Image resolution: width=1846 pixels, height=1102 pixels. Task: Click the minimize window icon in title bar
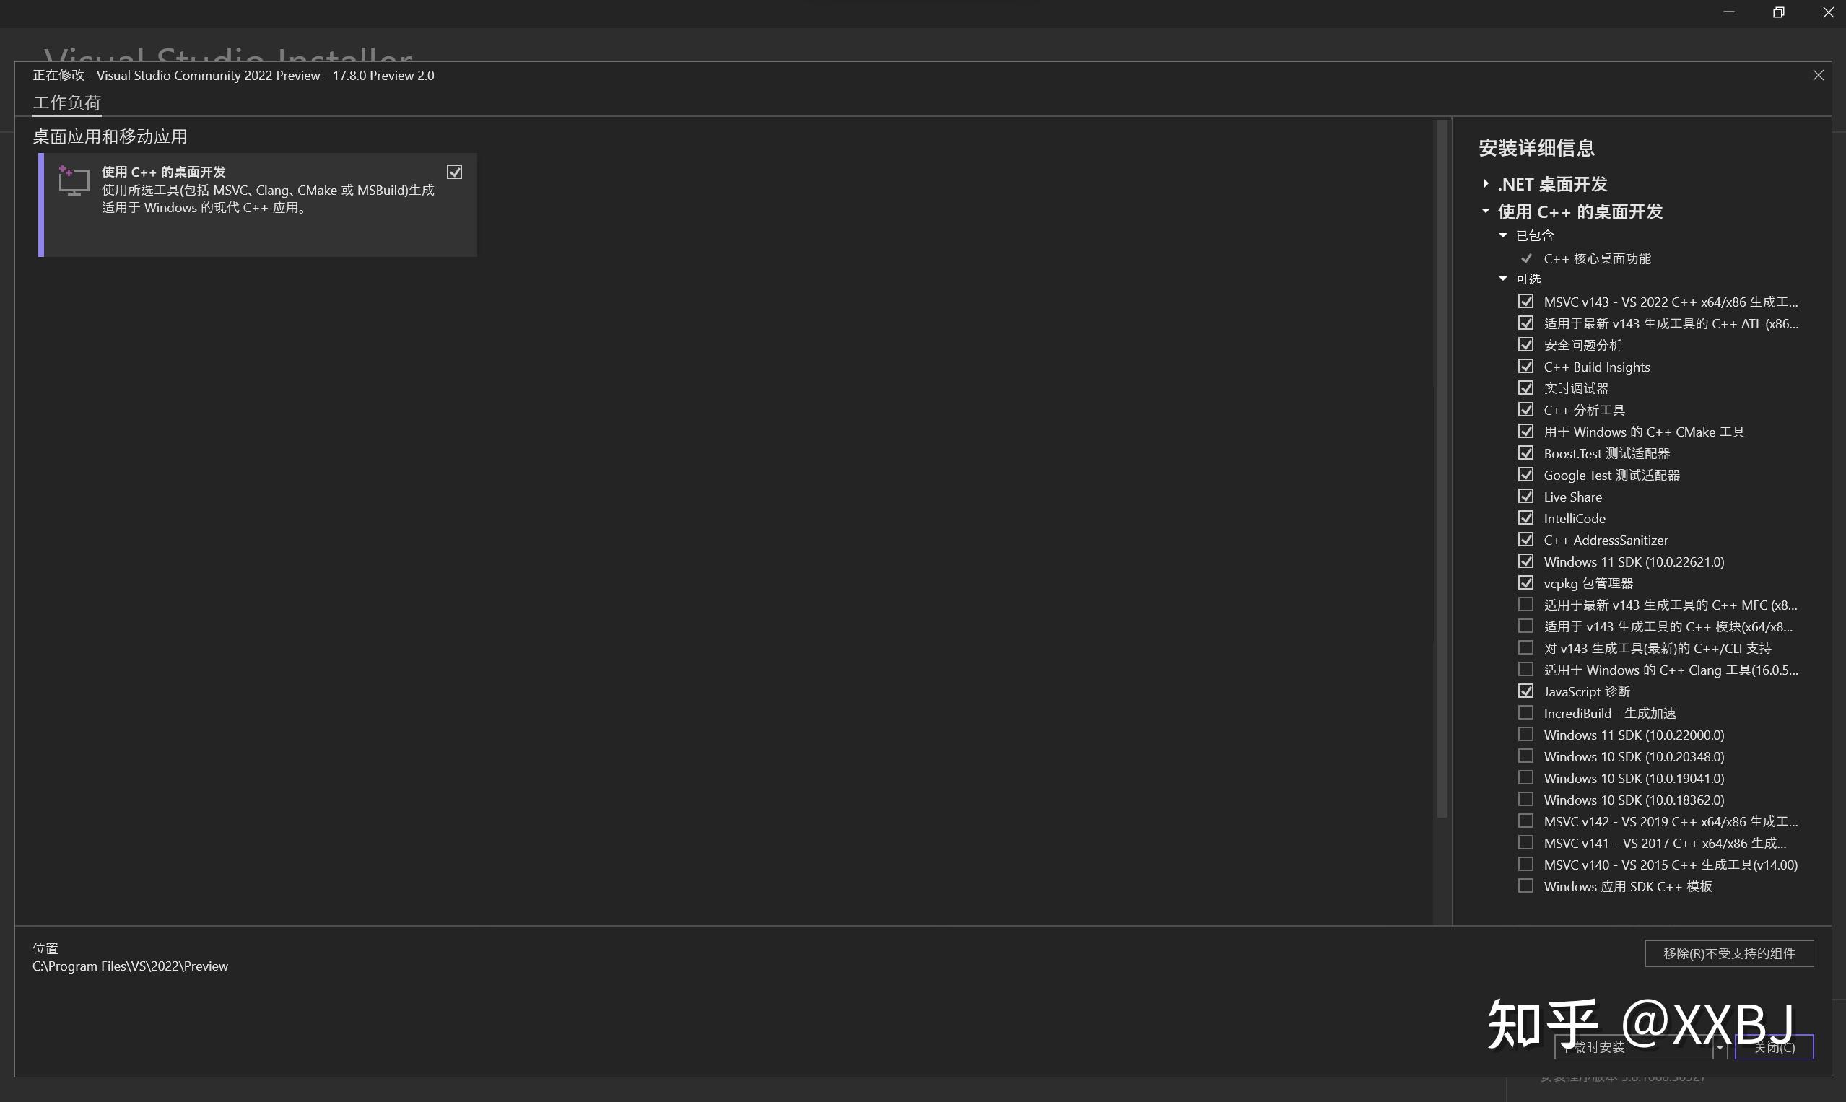[x=1728, y=12]
